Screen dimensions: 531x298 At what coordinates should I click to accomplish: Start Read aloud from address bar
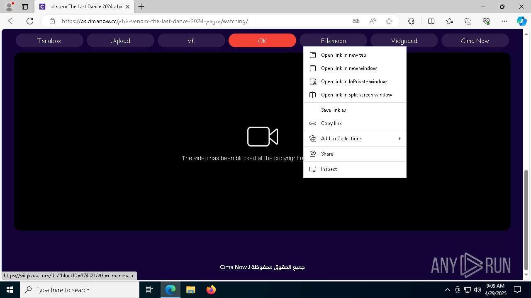tap(373, 21)
